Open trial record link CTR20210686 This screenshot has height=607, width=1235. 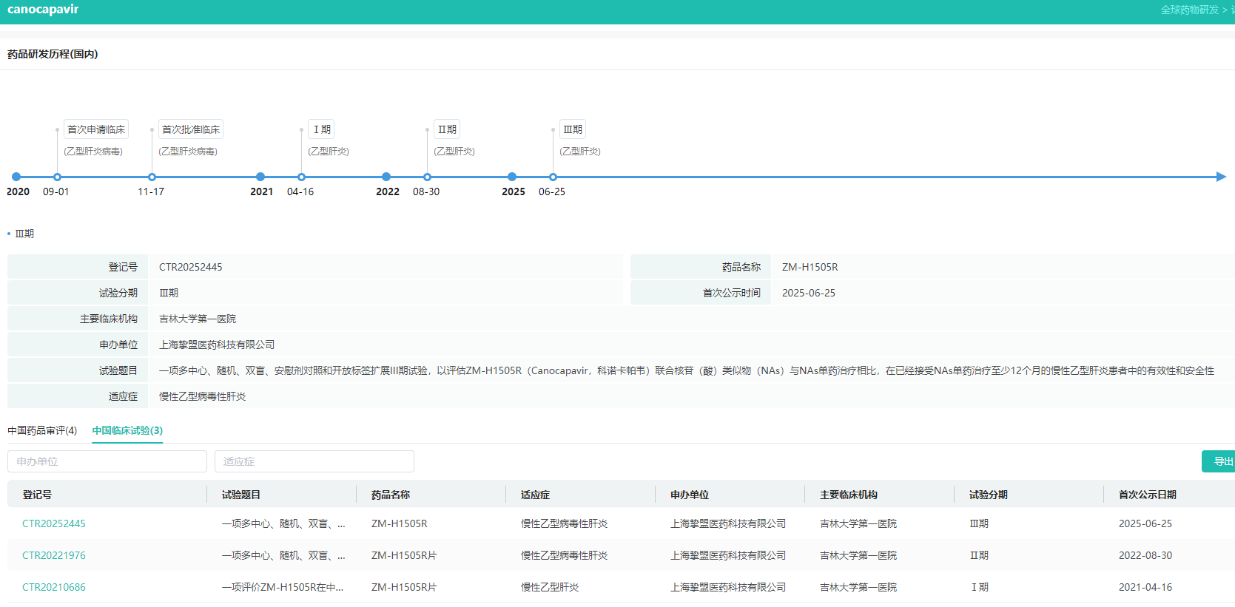[54, 587]
